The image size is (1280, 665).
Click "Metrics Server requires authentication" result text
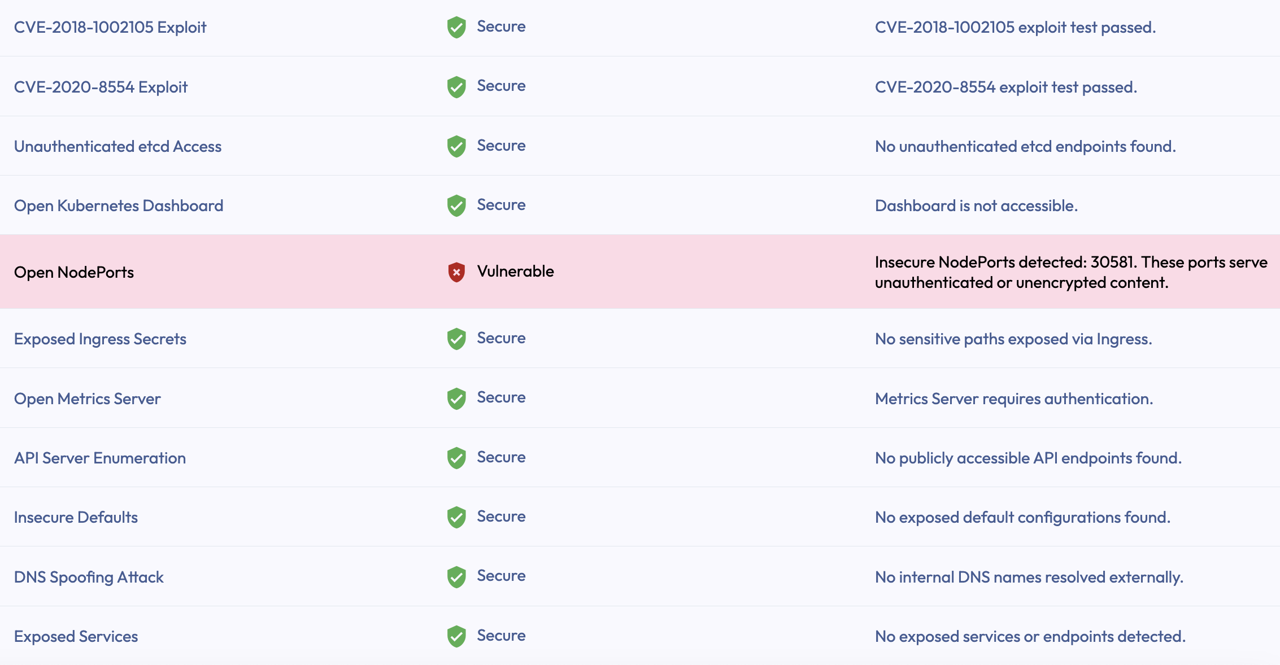tap(1014, 399)
